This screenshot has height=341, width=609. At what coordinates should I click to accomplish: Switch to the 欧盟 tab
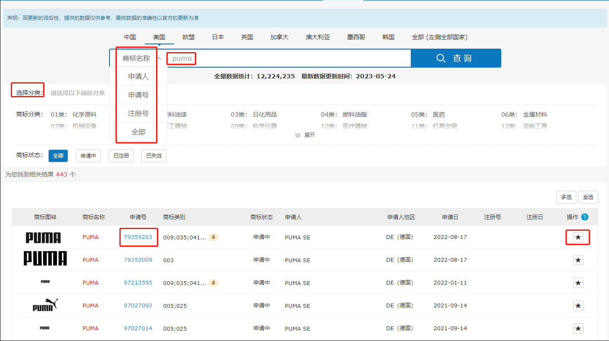[x=188, y=37]
